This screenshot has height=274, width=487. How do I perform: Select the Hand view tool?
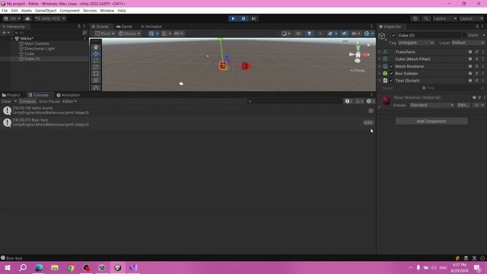[x=96, y=47]
